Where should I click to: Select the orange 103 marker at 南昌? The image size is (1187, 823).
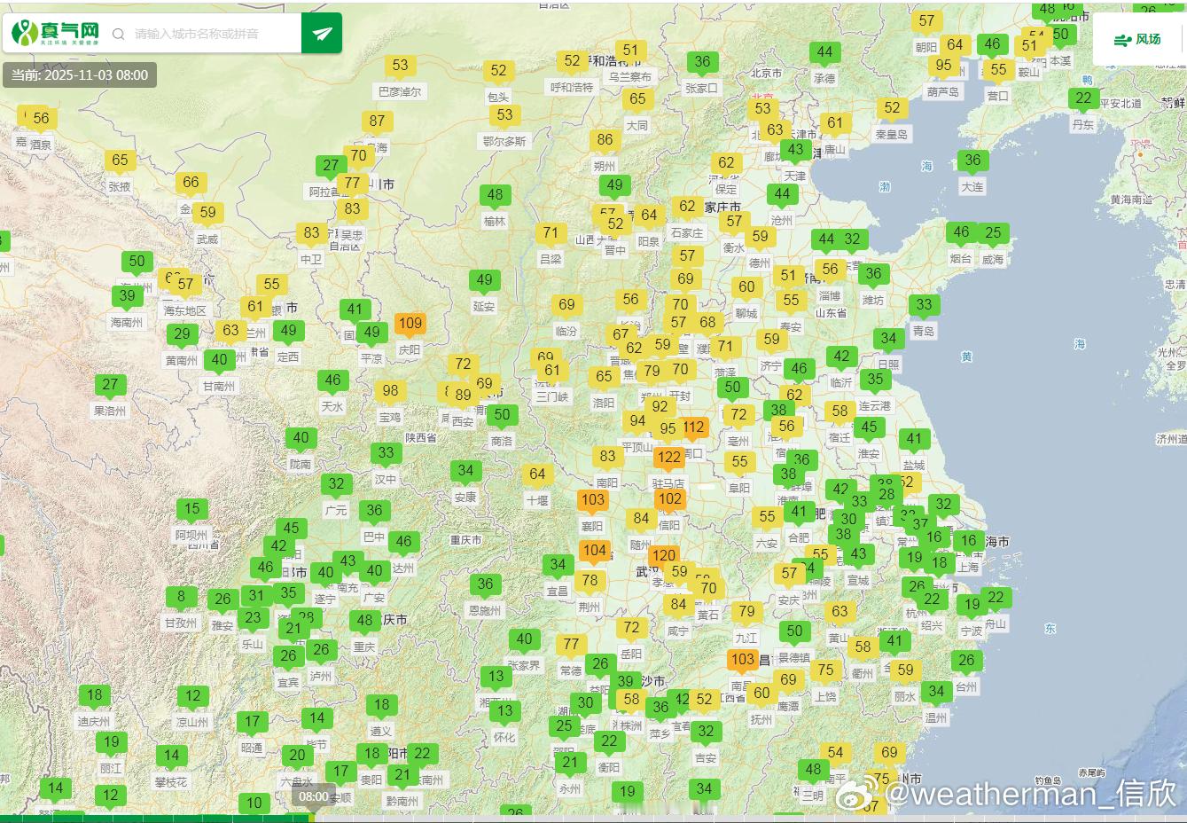point(743,660)
